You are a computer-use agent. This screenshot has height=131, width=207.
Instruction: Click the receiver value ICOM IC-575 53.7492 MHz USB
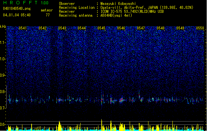tap(132, 11)
